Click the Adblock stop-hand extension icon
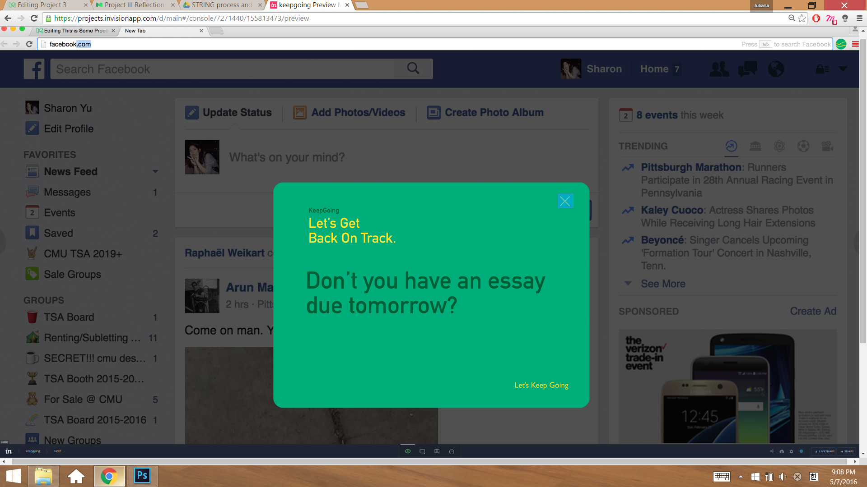 816,18
